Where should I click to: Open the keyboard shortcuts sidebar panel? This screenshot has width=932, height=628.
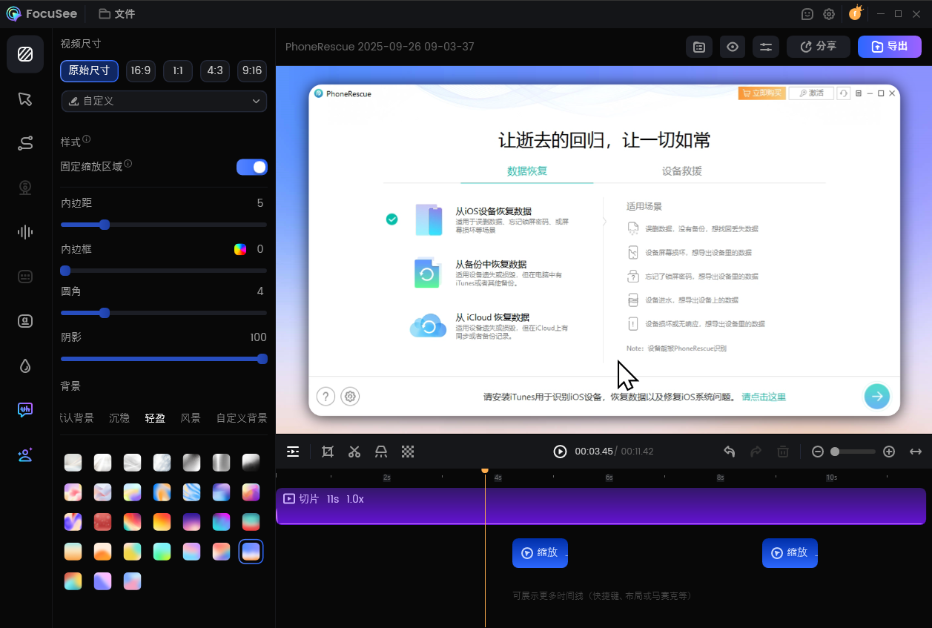[25, 277]
